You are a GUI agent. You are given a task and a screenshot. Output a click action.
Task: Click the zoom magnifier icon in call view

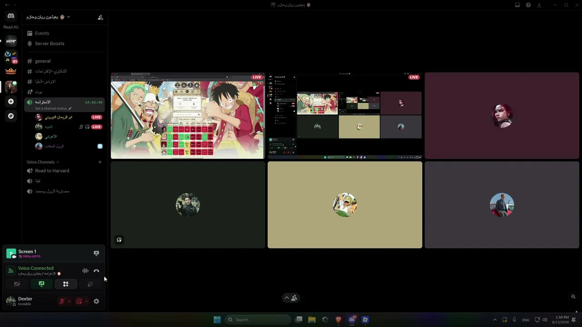[573, 297]
